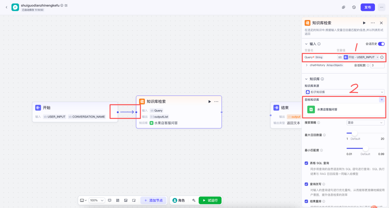Screen dimensions: 389x208
Task: Open the 100% zoom level dropdown
Action: pos(97,200)
